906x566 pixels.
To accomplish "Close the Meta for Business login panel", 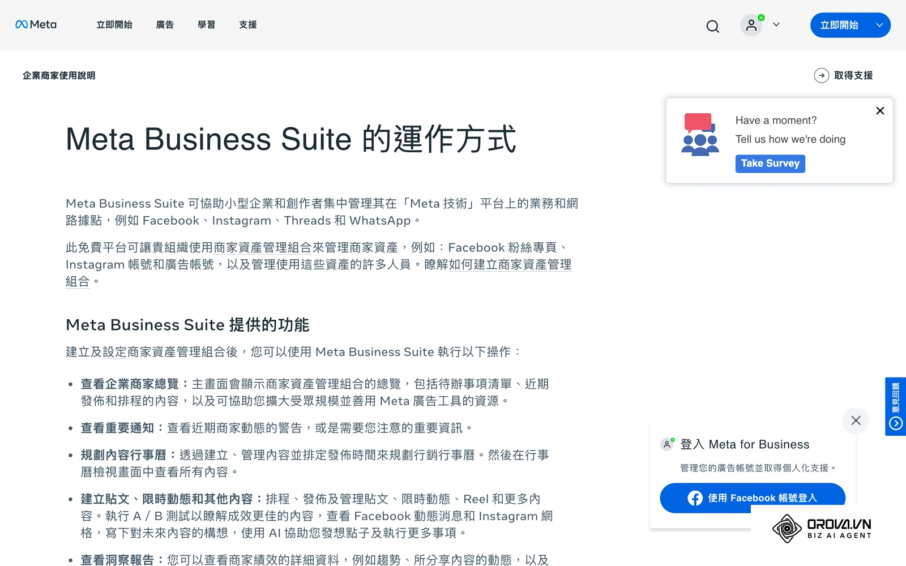I will coord(856,421).
